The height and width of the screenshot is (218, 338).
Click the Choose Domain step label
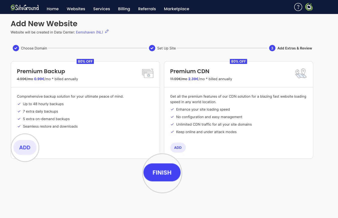34,48
